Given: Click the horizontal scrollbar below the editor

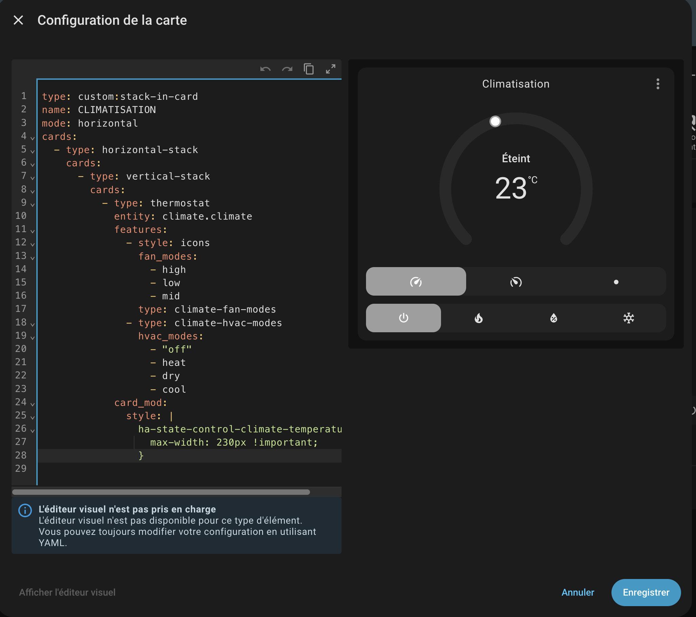Looking at the screenshot, I should (x=161, y=492).
